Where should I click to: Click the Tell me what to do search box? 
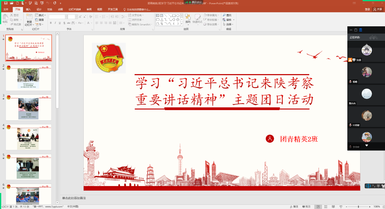(137, 9)
